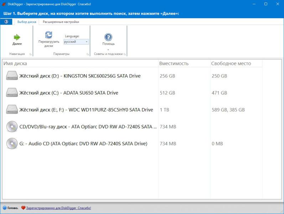Click the help icon left of Выбор диска tab
The image size is (284, 214).
pyautogui.click(x=6, y=22)
